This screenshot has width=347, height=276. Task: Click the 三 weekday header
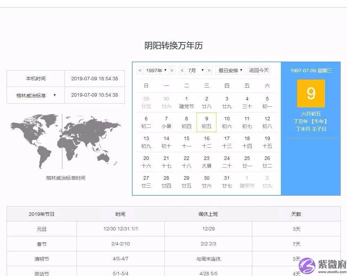point(206,86)
